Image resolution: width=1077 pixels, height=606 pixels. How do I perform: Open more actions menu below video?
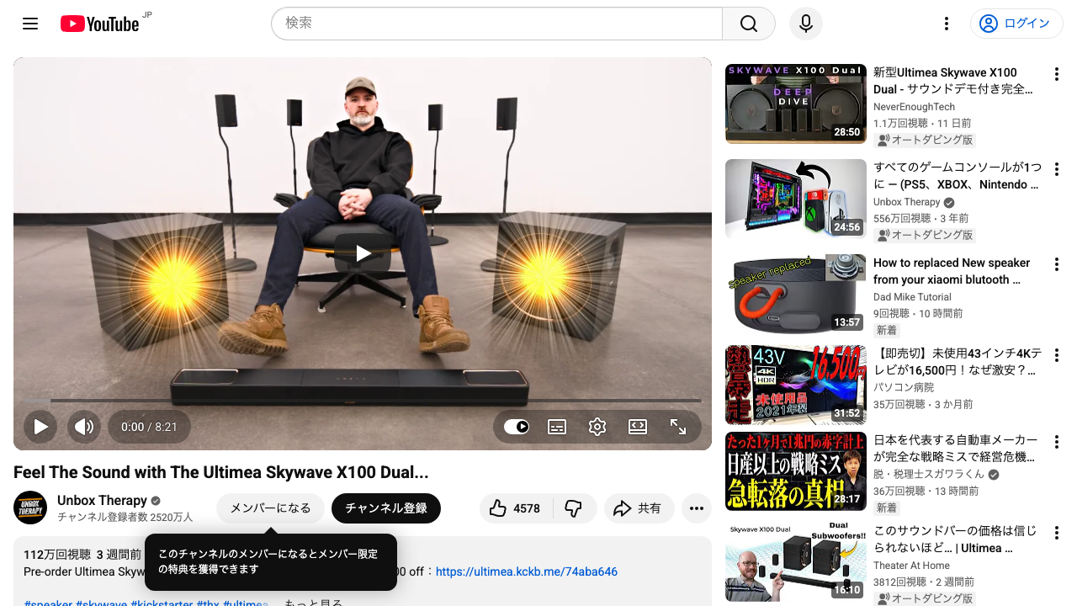click(x=697, y=508)
